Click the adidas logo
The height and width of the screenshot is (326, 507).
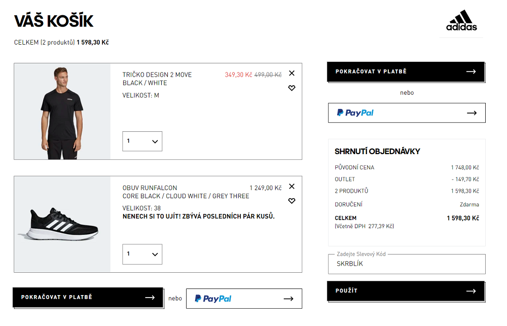(461, 20)
